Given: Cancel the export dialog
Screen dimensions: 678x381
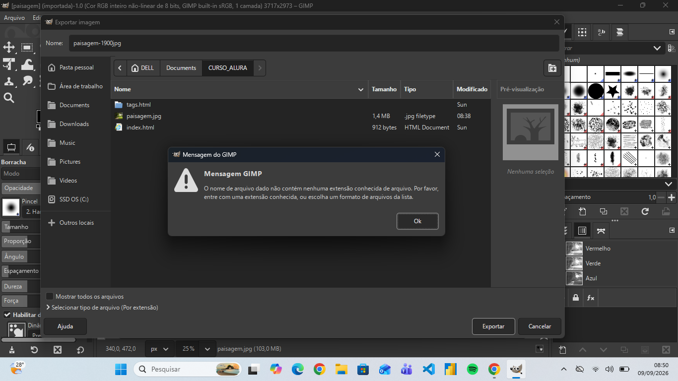Looking at the screenshot, I should tap(540, 326).
